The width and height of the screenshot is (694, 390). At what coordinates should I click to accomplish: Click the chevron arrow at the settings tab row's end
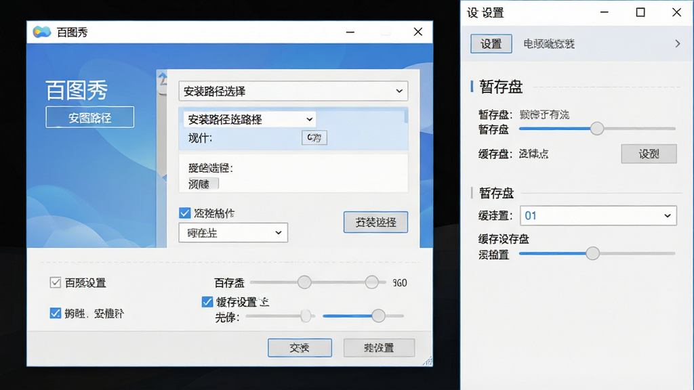coord(678,44)
